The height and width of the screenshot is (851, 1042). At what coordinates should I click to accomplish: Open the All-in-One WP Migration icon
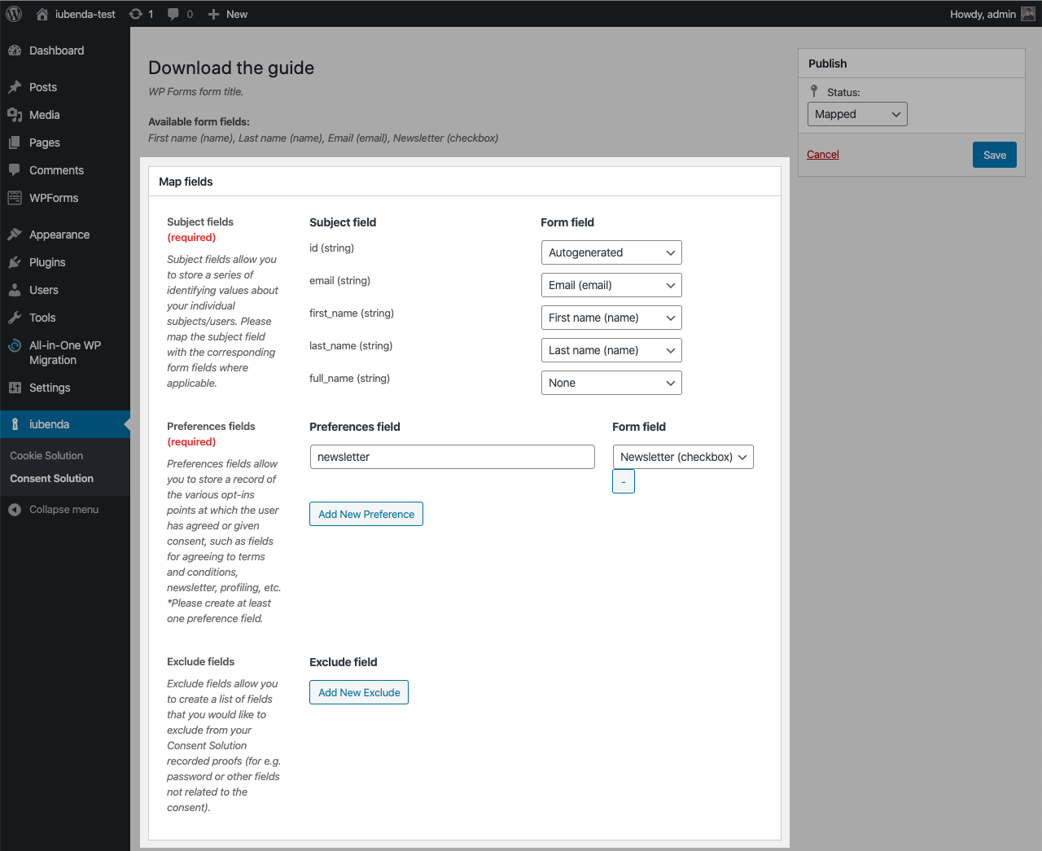tap(15, 345)
